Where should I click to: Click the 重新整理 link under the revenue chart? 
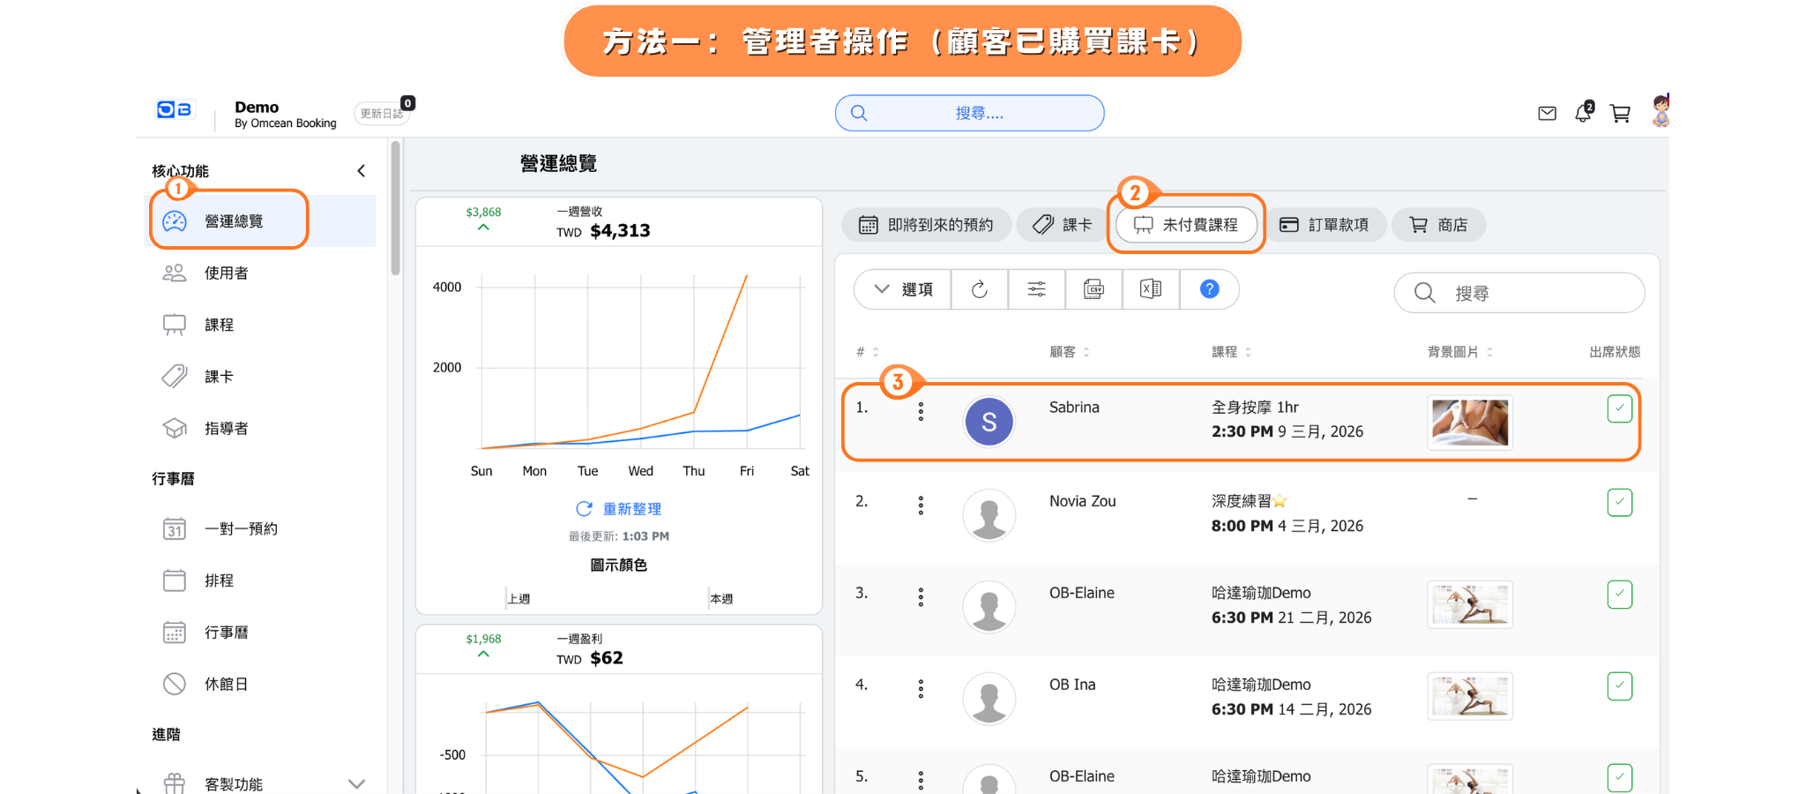(x=619, y=509)
